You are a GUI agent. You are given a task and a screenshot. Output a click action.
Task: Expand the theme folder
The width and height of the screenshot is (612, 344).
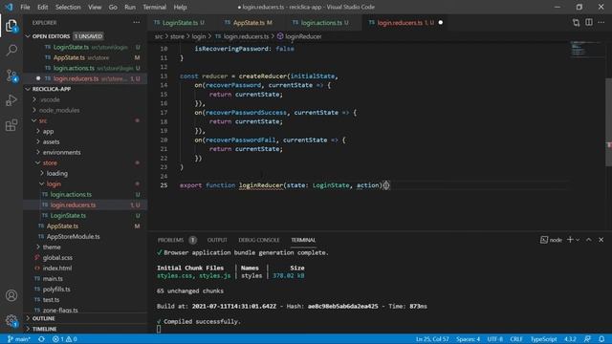click(x=52, y=247)
